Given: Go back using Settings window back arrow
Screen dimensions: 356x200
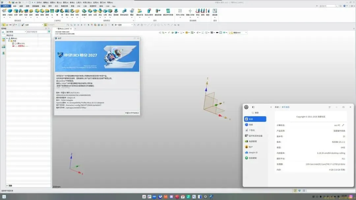Looking at the screenshot, I should [271, 107].
